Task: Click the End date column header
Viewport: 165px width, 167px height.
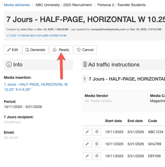Action: [x=135, y=121]
